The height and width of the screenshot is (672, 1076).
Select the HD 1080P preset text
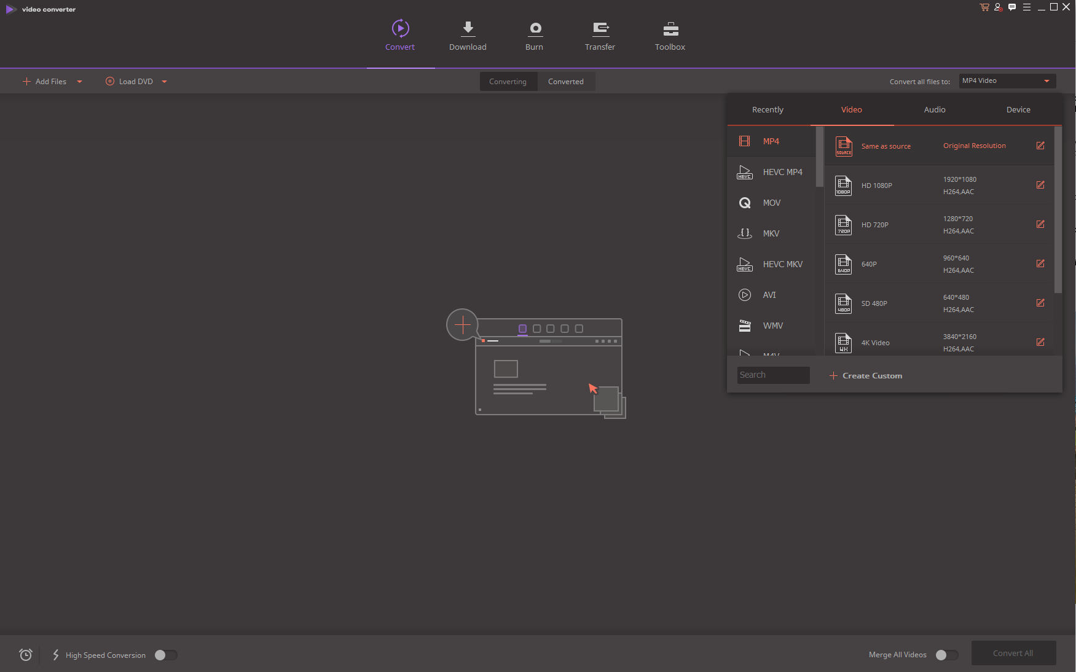(876, 186)
